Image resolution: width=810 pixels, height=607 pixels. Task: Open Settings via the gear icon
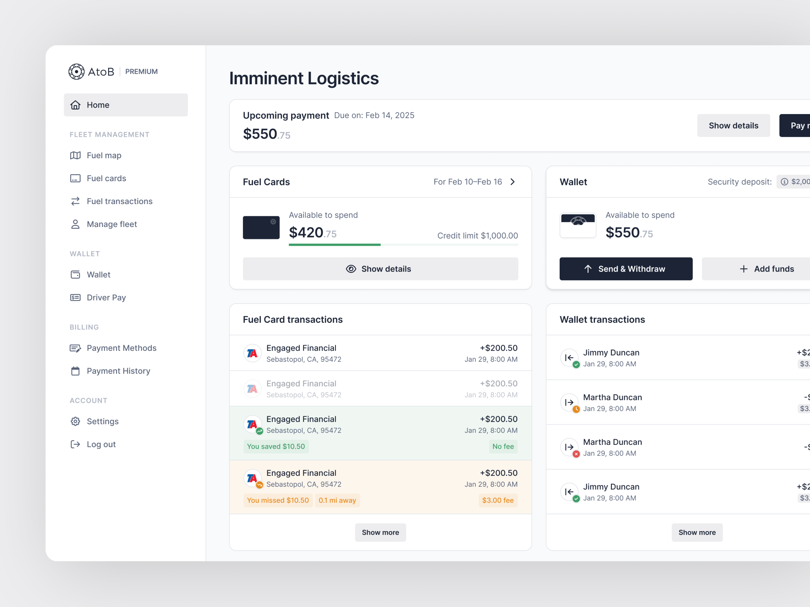coord(75,421)
